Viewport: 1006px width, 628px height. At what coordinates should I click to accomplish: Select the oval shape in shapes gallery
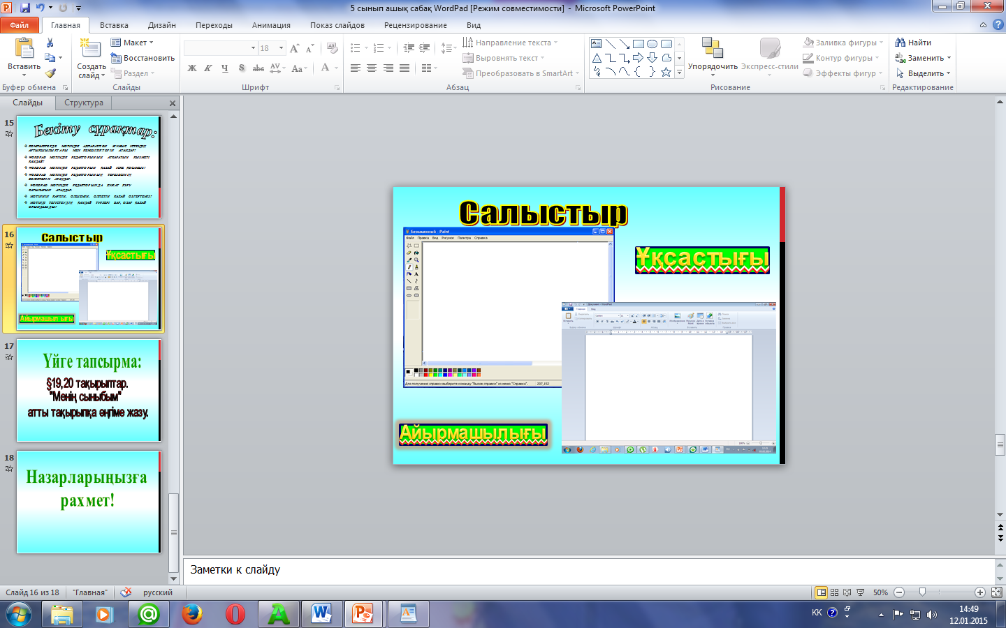pos(652,43)
